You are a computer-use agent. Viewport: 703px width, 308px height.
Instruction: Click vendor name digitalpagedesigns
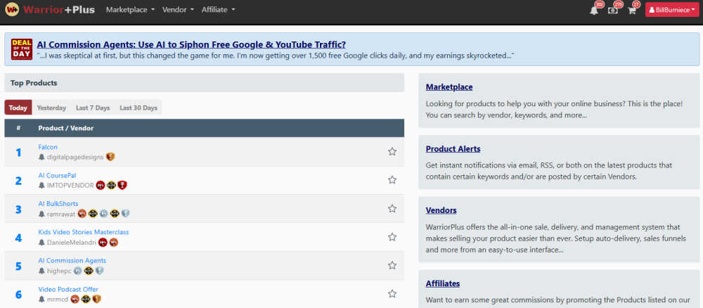(x=75, y=157)
